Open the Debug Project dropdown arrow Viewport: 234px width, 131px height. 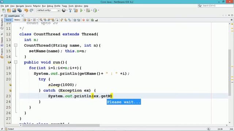[91, 10]
